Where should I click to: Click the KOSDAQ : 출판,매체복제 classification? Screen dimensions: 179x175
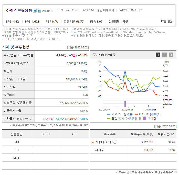point(98,10)
